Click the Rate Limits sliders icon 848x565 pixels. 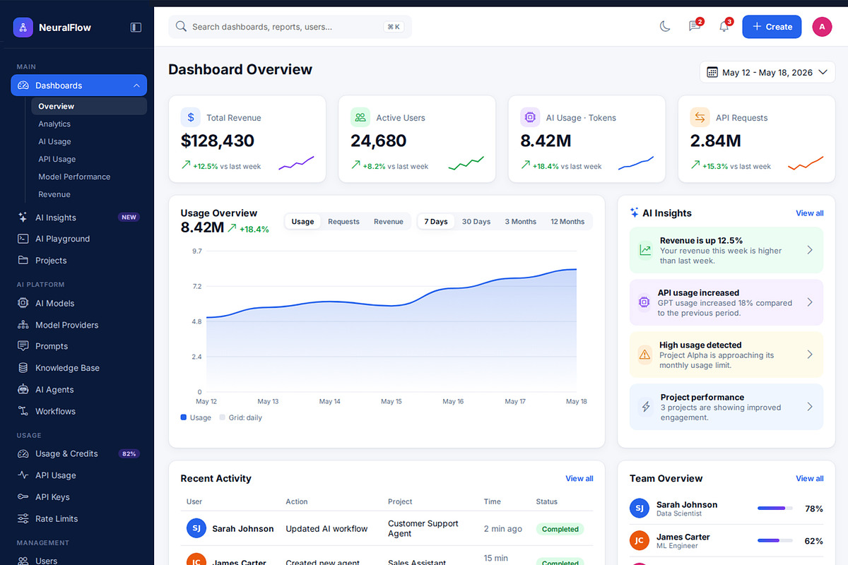23,518
